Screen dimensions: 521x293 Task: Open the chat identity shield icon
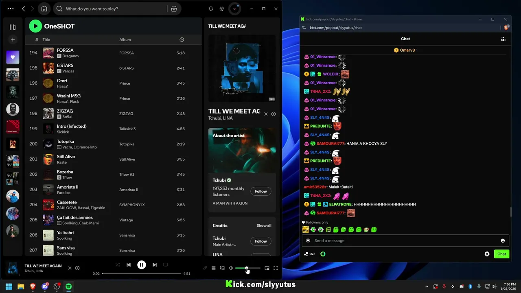tap(308, 241)
